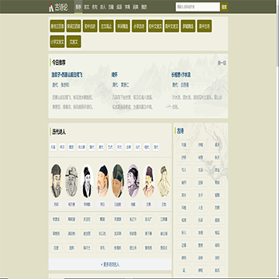Select the Du Fu purple-toned portrait
The width and height of the screenshot is (279, 279).
133,181
